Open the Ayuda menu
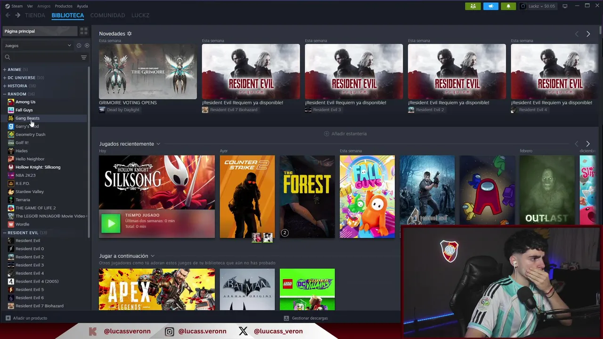The width and height of the screenshot is (603, 339). coord(82,6)
